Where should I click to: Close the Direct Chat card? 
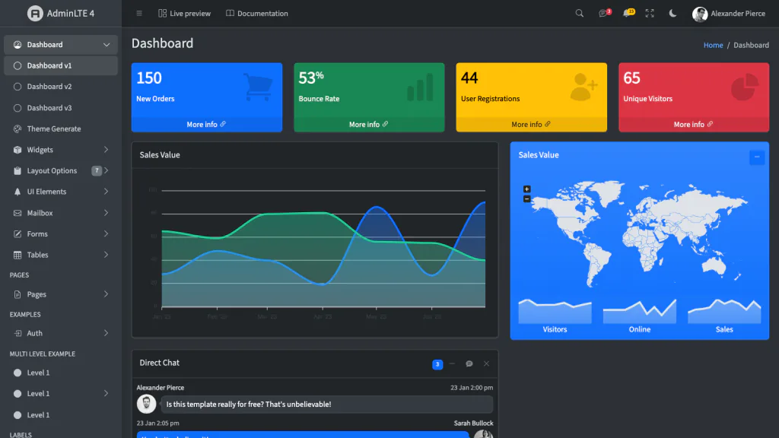click(x=486, y=363)
